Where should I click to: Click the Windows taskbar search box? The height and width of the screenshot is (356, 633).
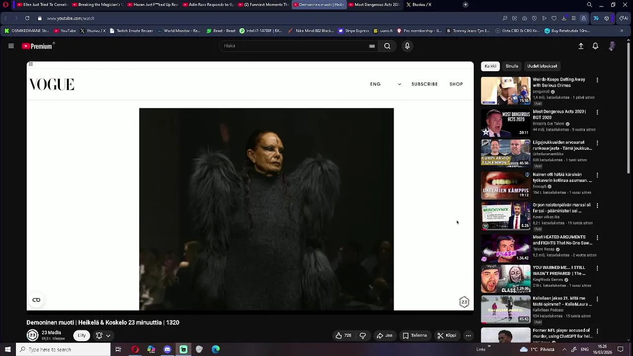pos(63,350)
